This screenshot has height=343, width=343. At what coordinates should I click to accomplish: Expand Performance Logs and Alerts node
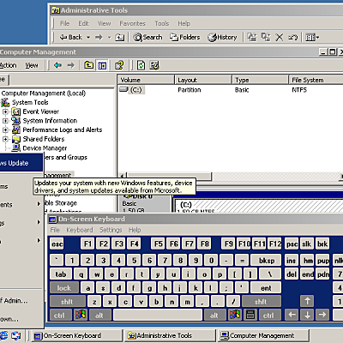5,130
